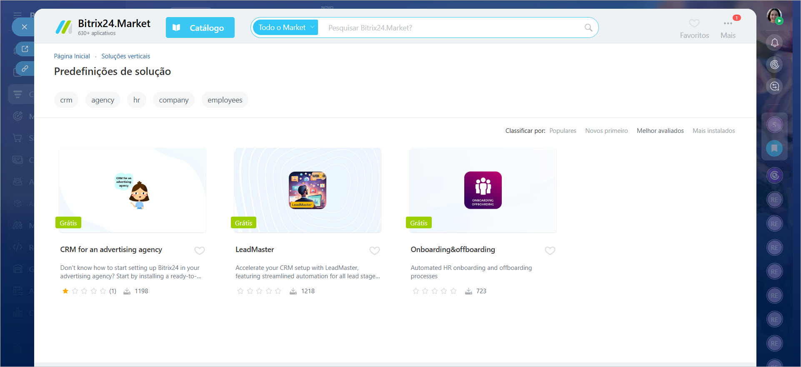The image size is (801, 367).
Task: Click the bookmark icon in right sidebar
Action: point(774,148)
